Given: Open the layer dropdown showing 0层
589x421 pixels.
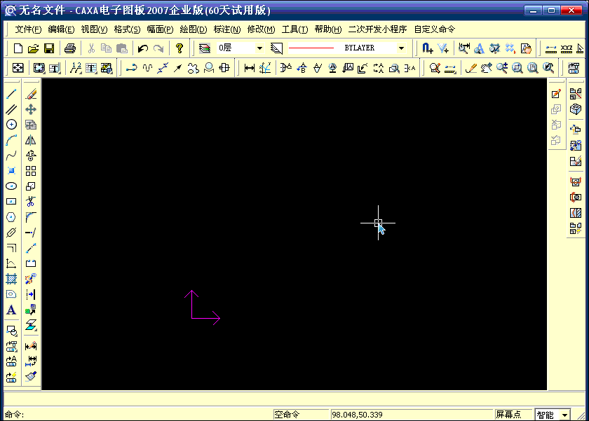Looking at the screenshot, I should (259, 48).
